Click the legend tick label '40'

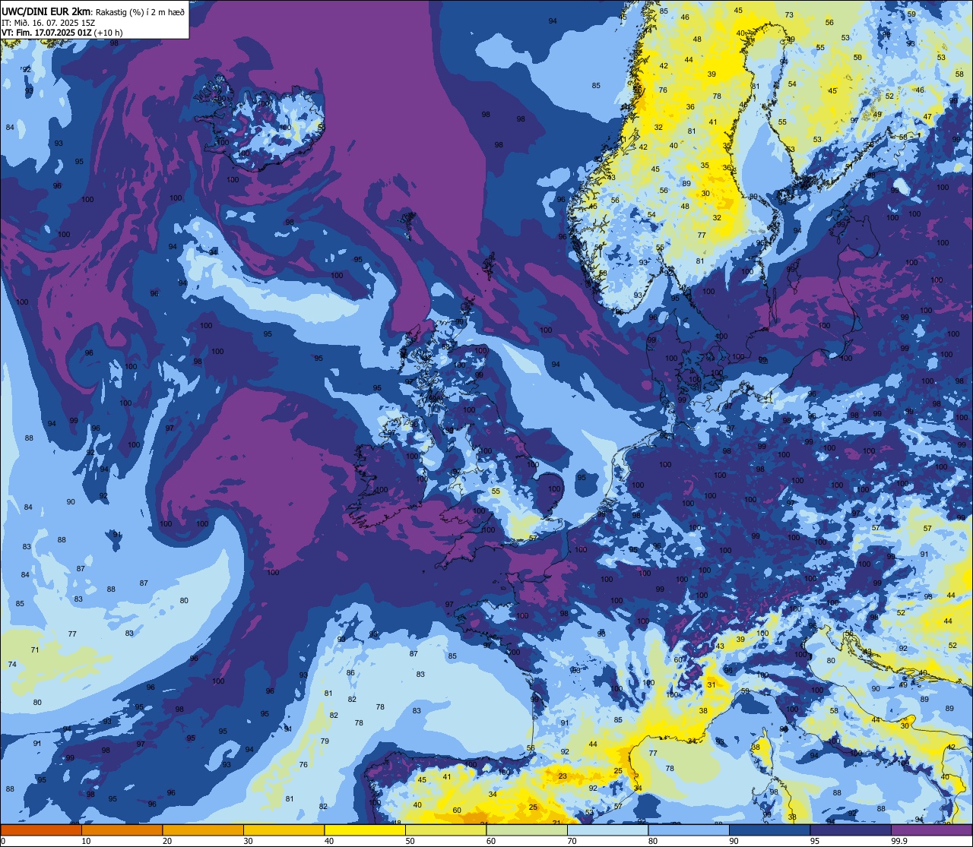(328, 841)
